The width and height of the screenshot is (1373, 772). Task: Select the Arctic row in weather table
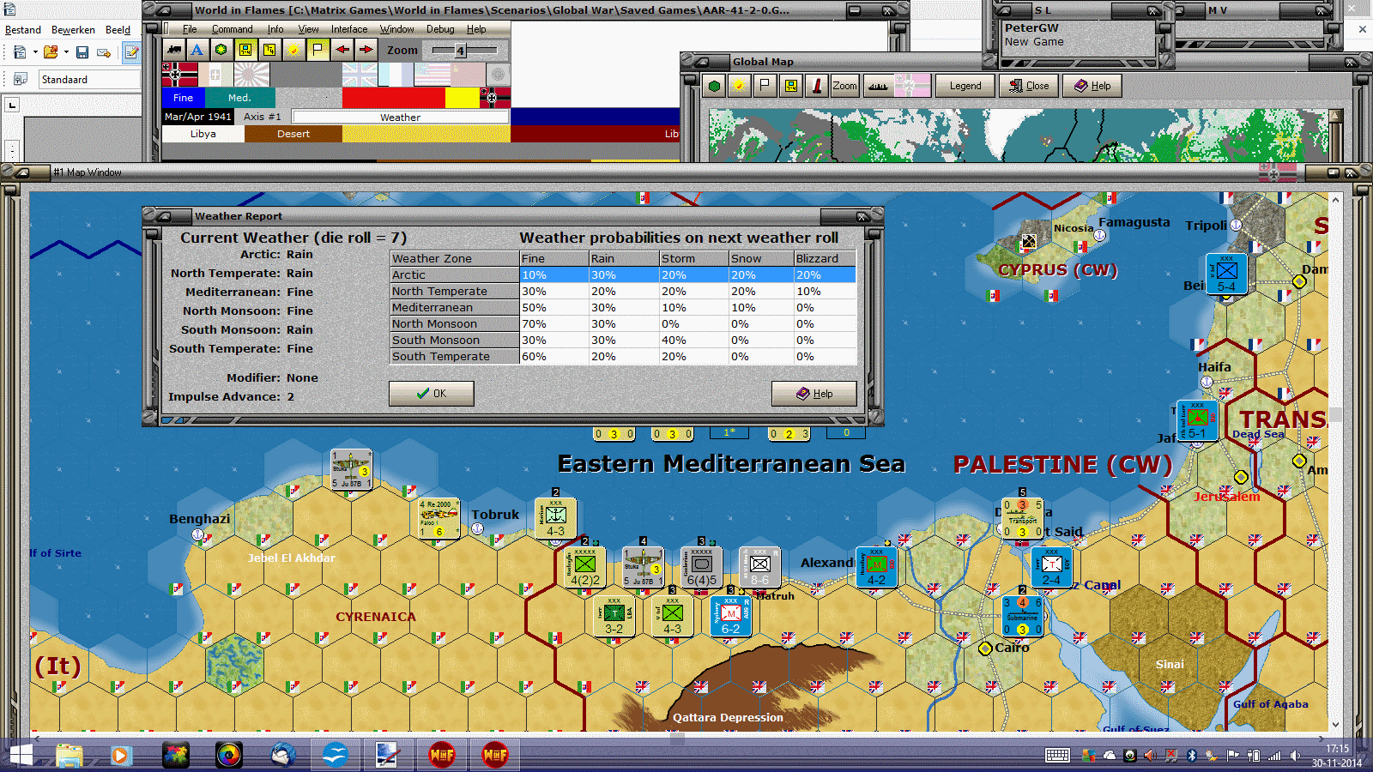(623, 275)
